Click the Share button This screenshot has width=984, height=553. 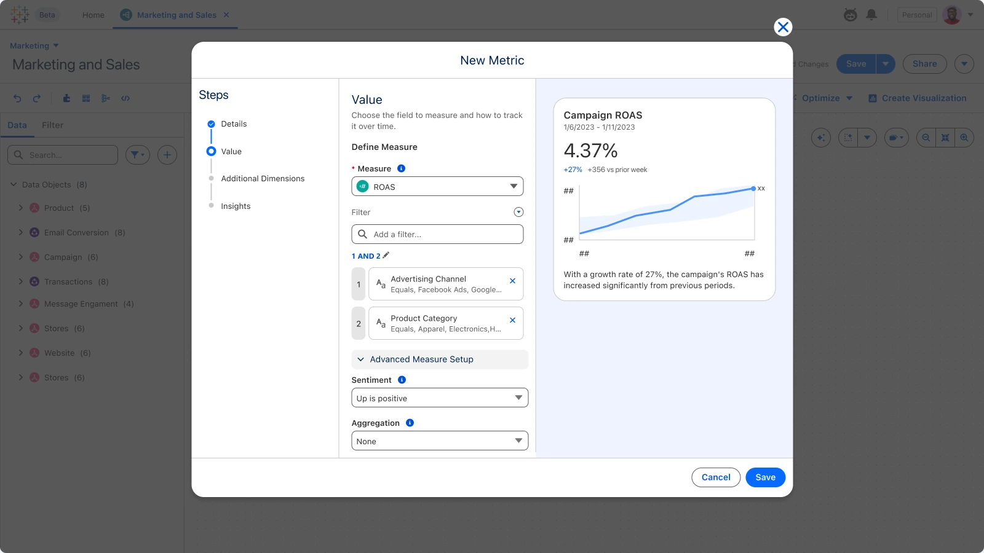[x=924, y=64]
